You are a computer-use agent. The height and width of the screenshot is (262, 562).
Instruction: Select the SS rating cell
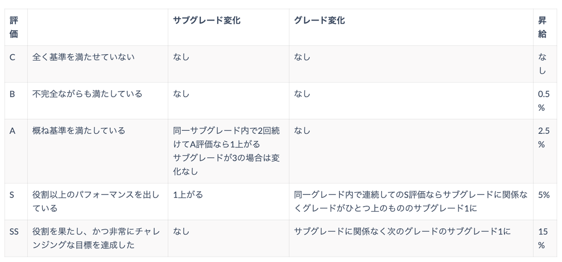(14, 232)
